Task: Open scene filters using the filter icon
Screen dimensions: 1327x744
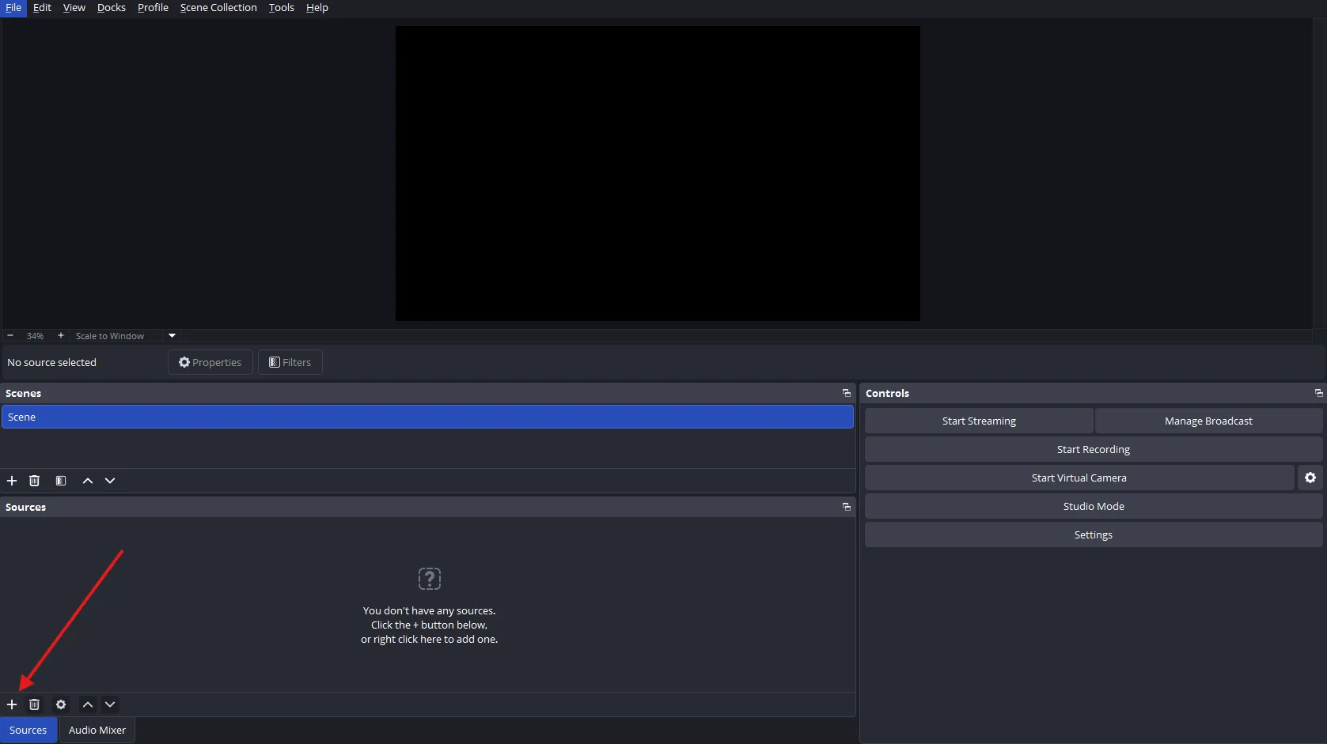Action: click(x=61, y=480)
